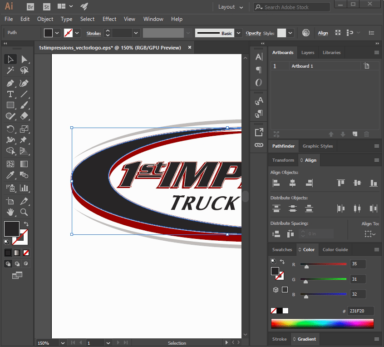Set toolbar fill mode to Gradient
This screenshot has width=384, height=347.
[x=17, y=253]
